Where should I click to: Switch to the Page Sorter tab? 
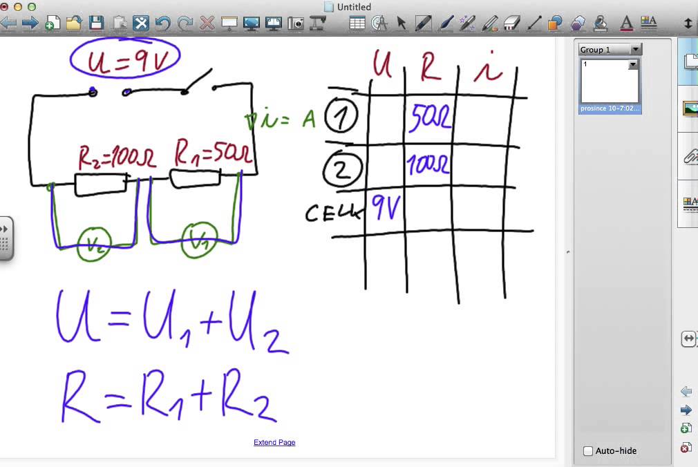click(689, 62)
